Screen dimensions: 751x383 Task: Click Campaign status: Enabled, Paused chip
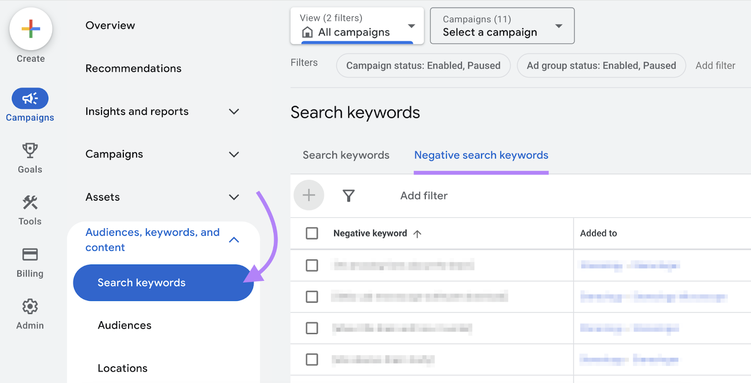423,66
